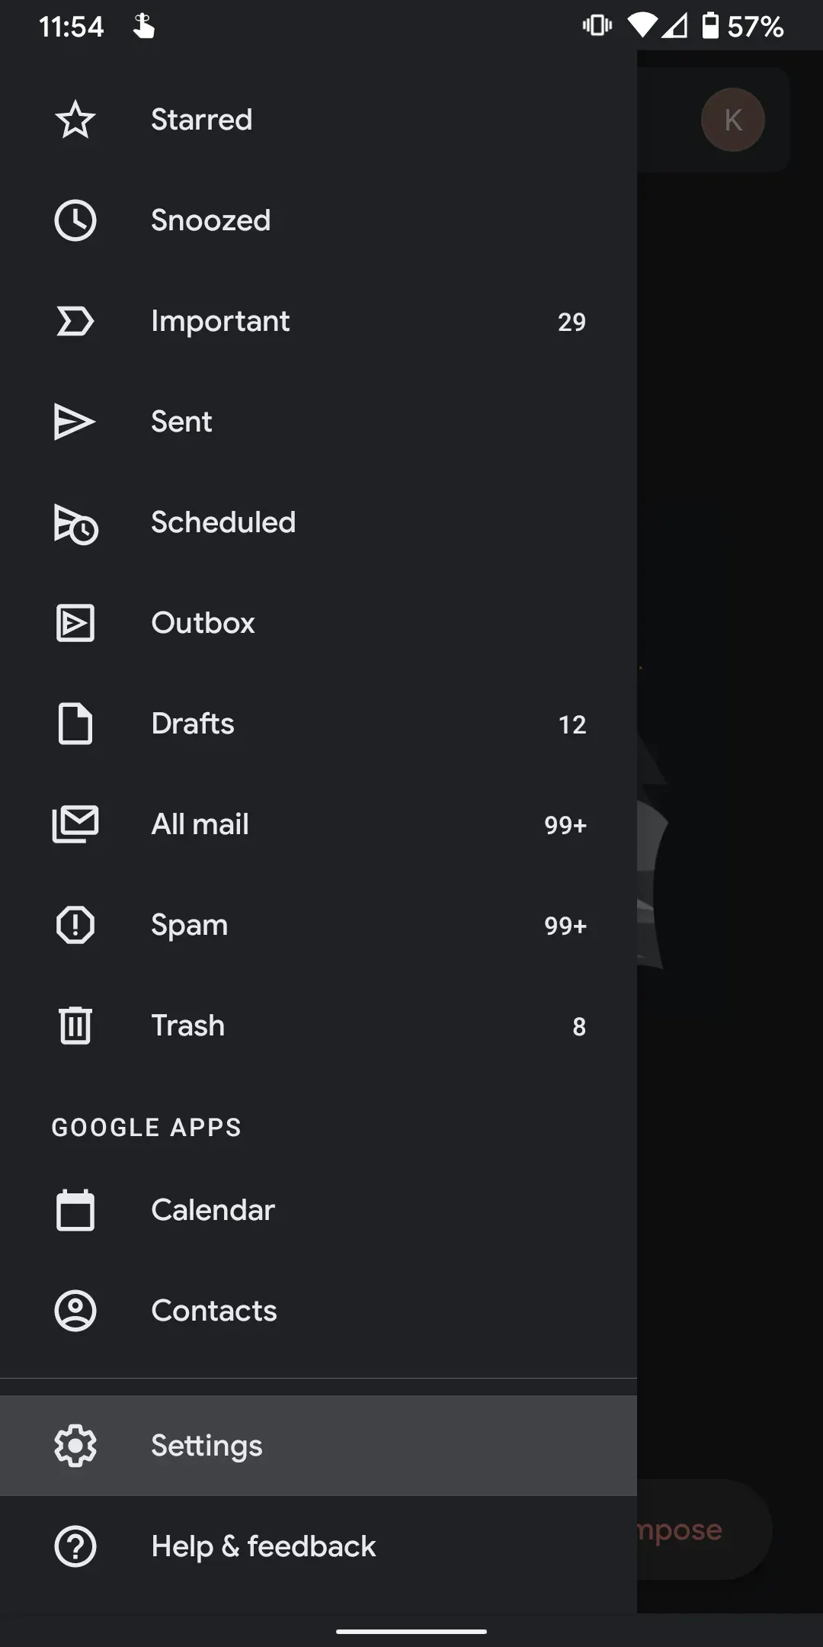
Task: Tap the Trash bin icon
Action: [x=75, y=1026]
